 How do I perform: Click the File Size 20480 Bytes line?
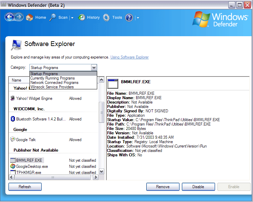127,129
